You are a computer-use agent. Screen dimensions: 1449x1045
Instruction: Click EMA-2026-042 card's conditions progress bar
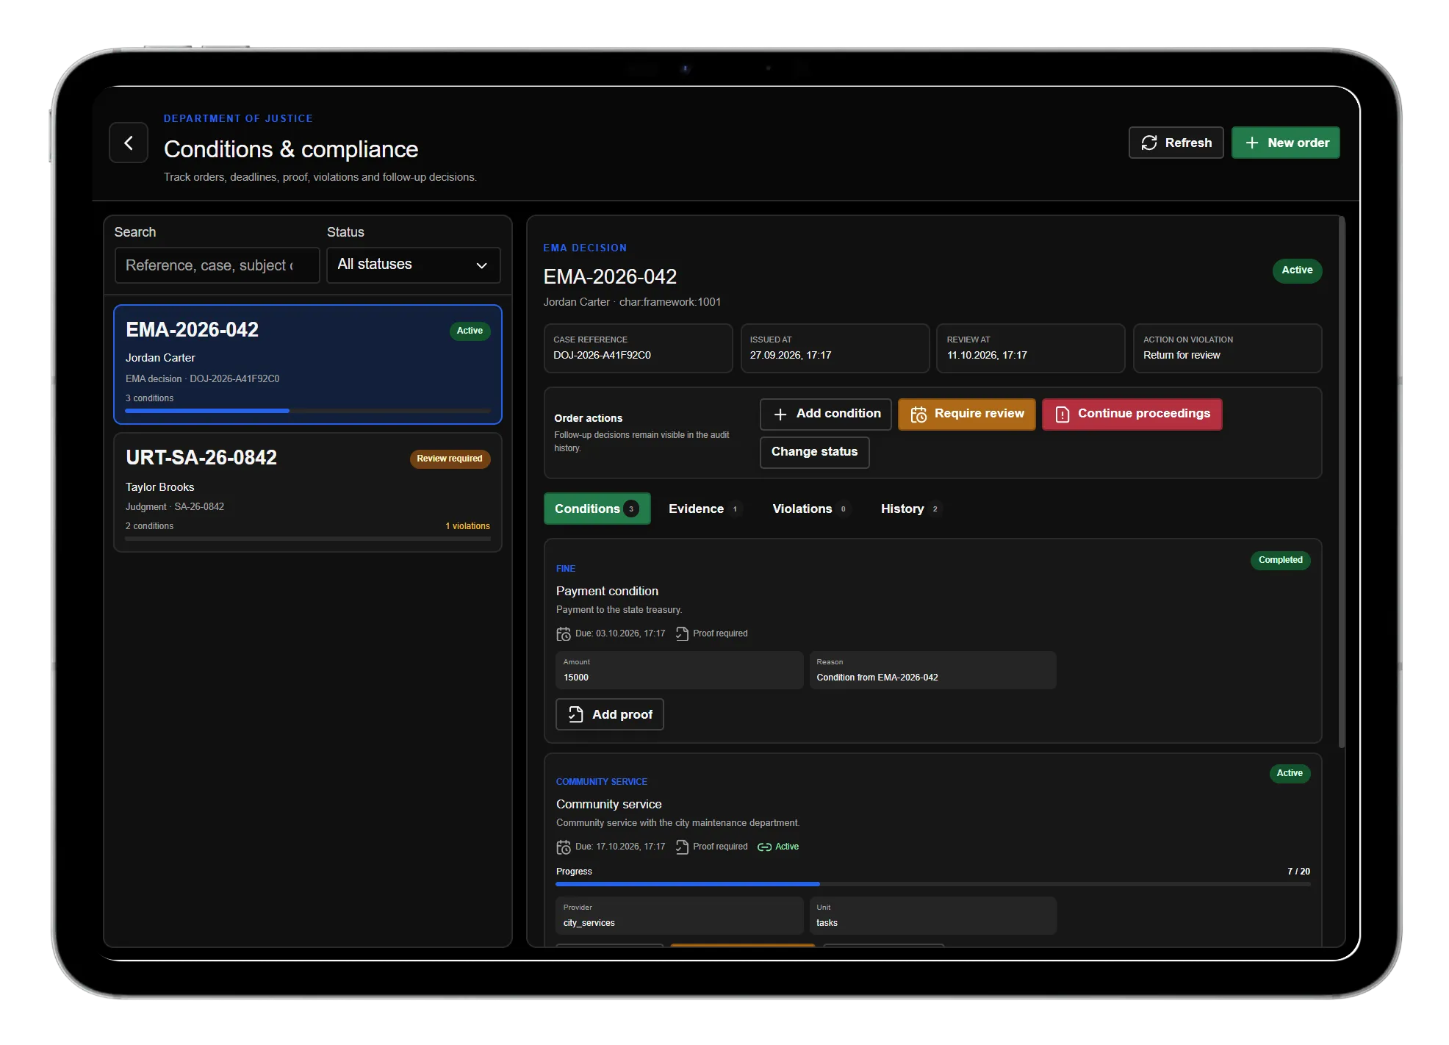coord(308,411)
